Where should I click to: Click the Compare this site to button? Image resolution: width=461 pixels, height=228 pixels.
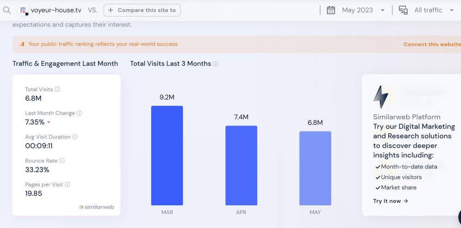tap(142, 10)
